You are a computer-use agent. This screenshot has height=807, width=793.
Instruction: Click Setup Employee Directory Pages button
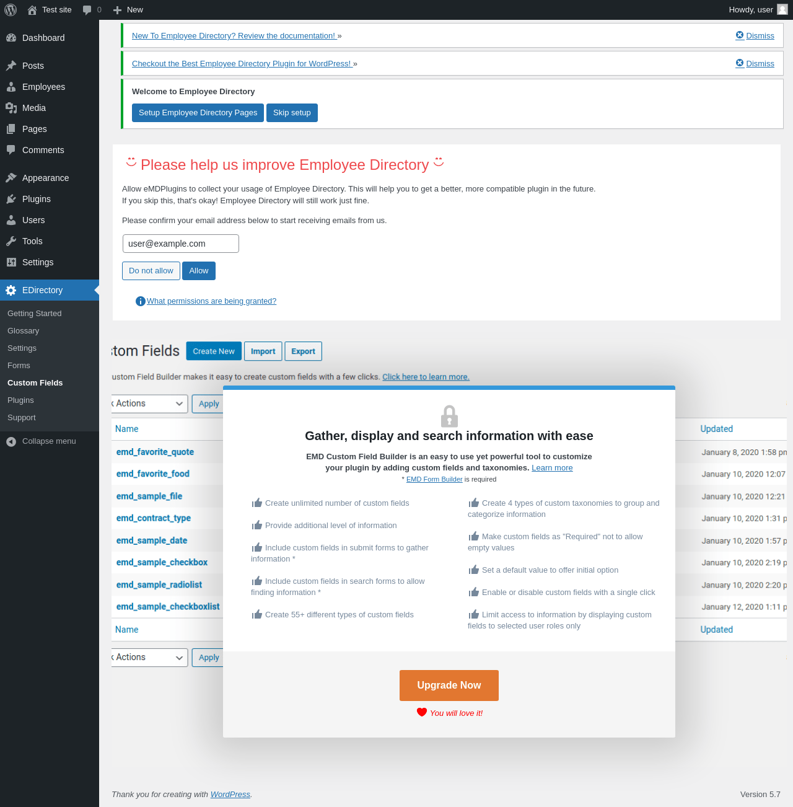pos(198,113)
